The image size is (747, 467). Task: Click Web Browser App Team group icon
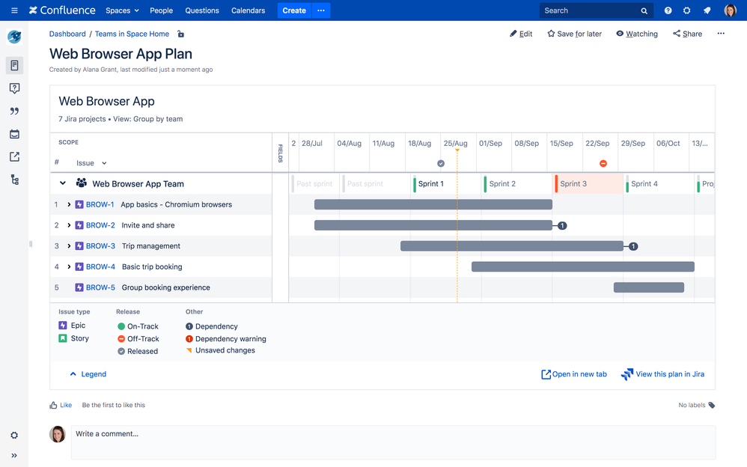[x=82, y=183]
